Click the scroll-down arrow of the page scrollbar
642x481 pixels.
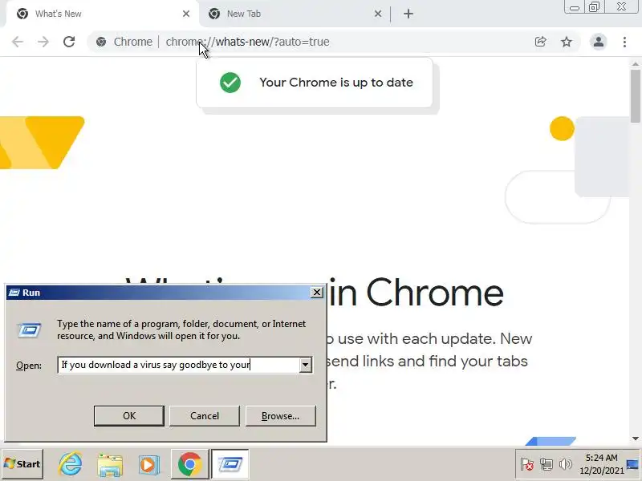click(636, 439)
